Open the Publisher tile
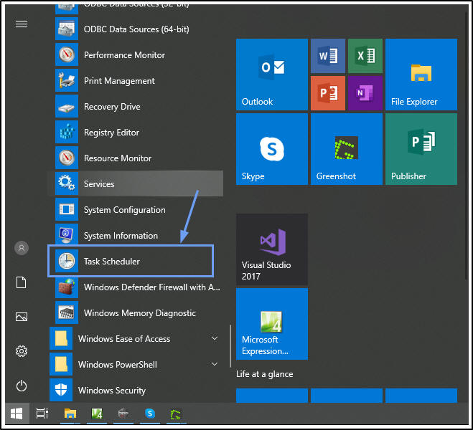473x430 pixels. pos(421,149)
